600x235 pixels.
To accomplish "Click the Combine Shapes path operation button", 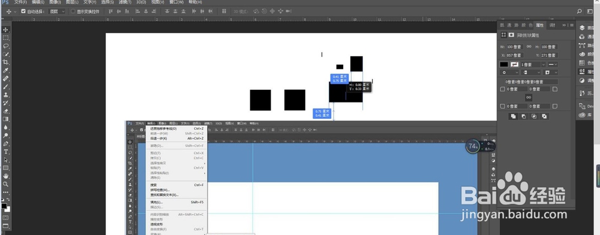I will tap(513, 116).
